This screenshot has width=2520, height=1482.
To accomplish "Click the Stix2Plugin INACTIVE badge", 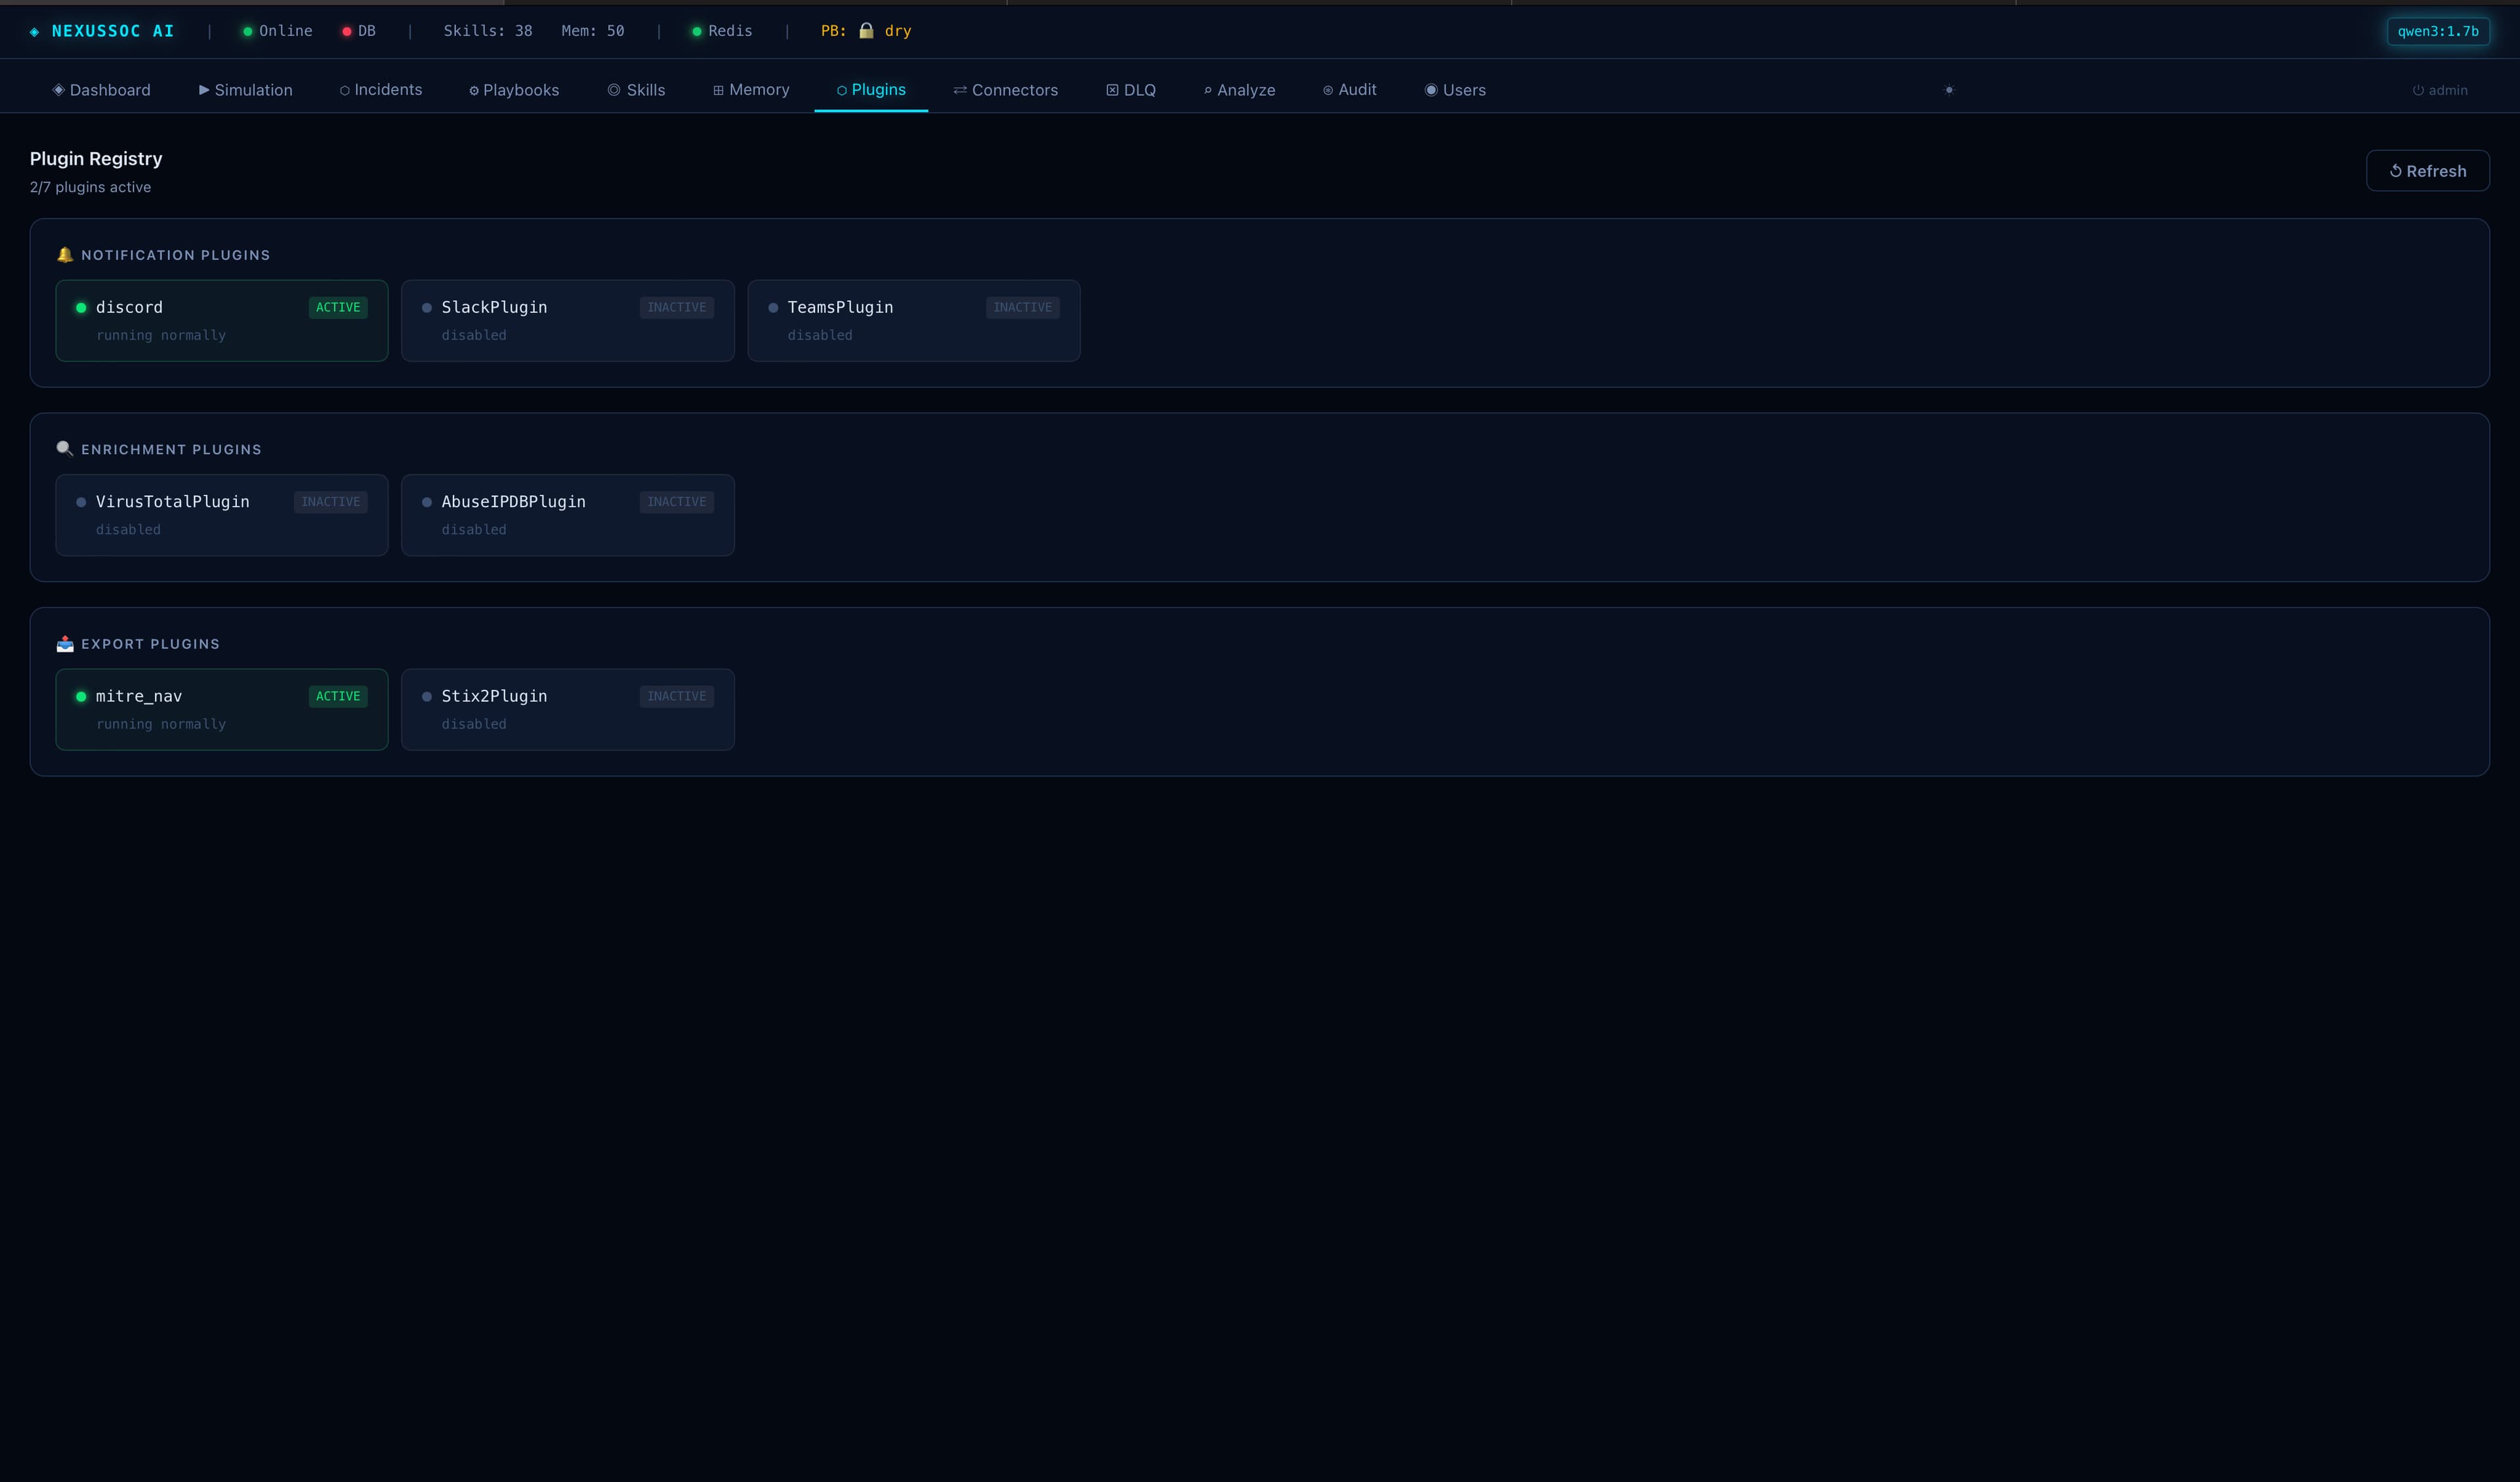I will (677, 697).
